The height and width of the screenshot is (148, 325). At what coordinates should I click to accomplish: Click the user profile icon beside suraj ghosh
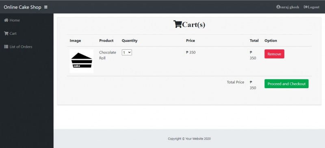[x=278, y=7]
